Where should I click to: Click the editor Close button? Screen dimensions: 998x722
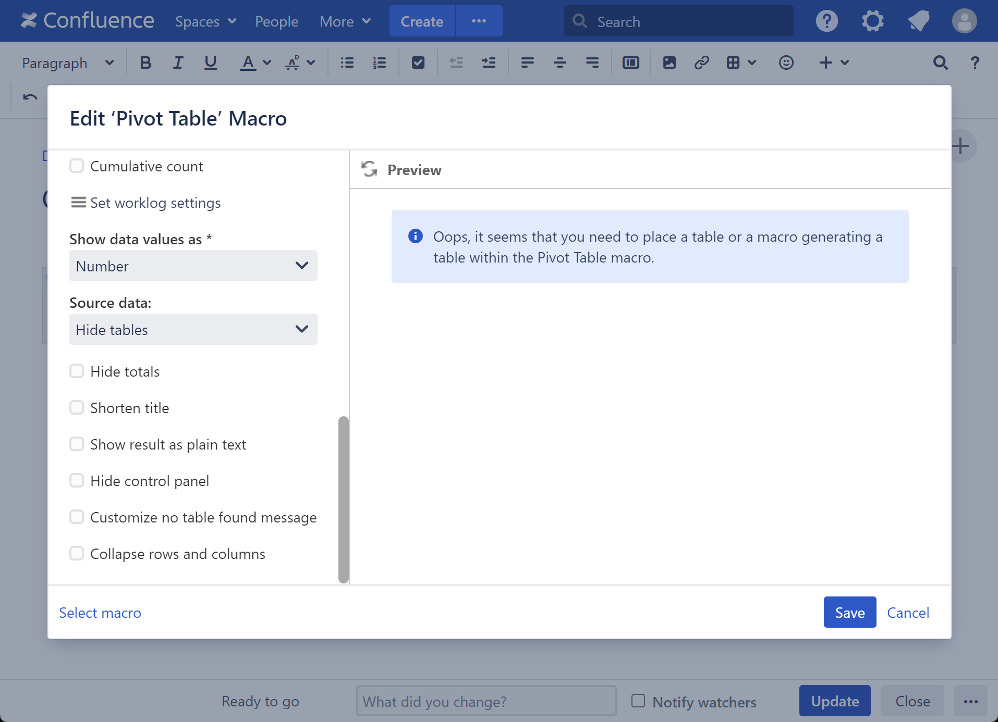(x=912, y=701)
